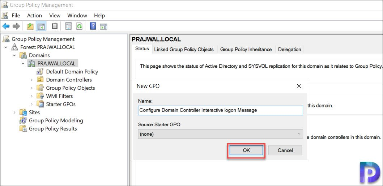Confirm New GPO with OK button
Screen dimensions: 383x186
(246, 150)
